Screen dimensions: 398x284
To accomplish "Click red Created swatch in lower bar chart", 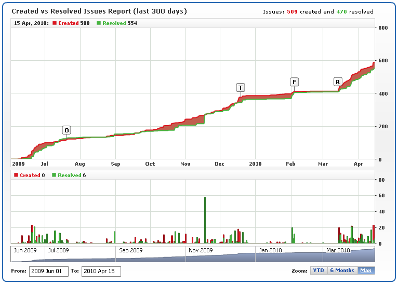I will 17,175.
